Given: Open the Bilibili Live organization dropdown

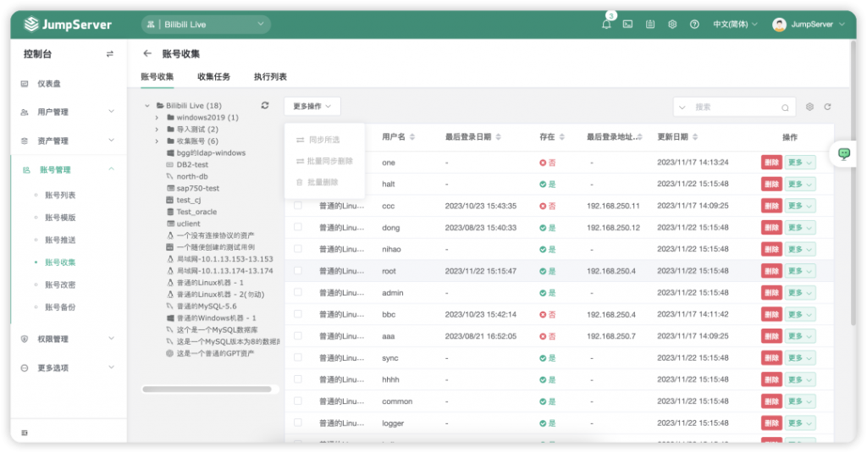Looking at the screenshot, I should click(x=206, y=25).
